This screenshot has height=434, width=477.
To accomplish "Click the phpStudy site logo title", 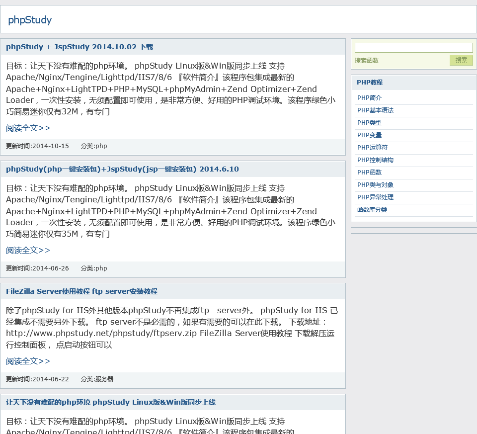I will click(30, 20).
